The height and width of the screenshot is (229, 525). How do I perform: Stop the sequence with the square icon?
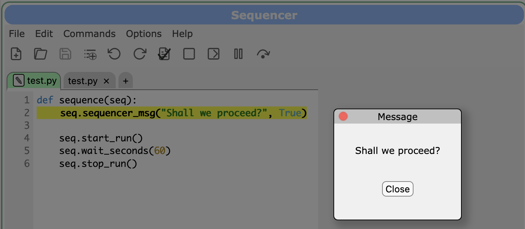189,54
